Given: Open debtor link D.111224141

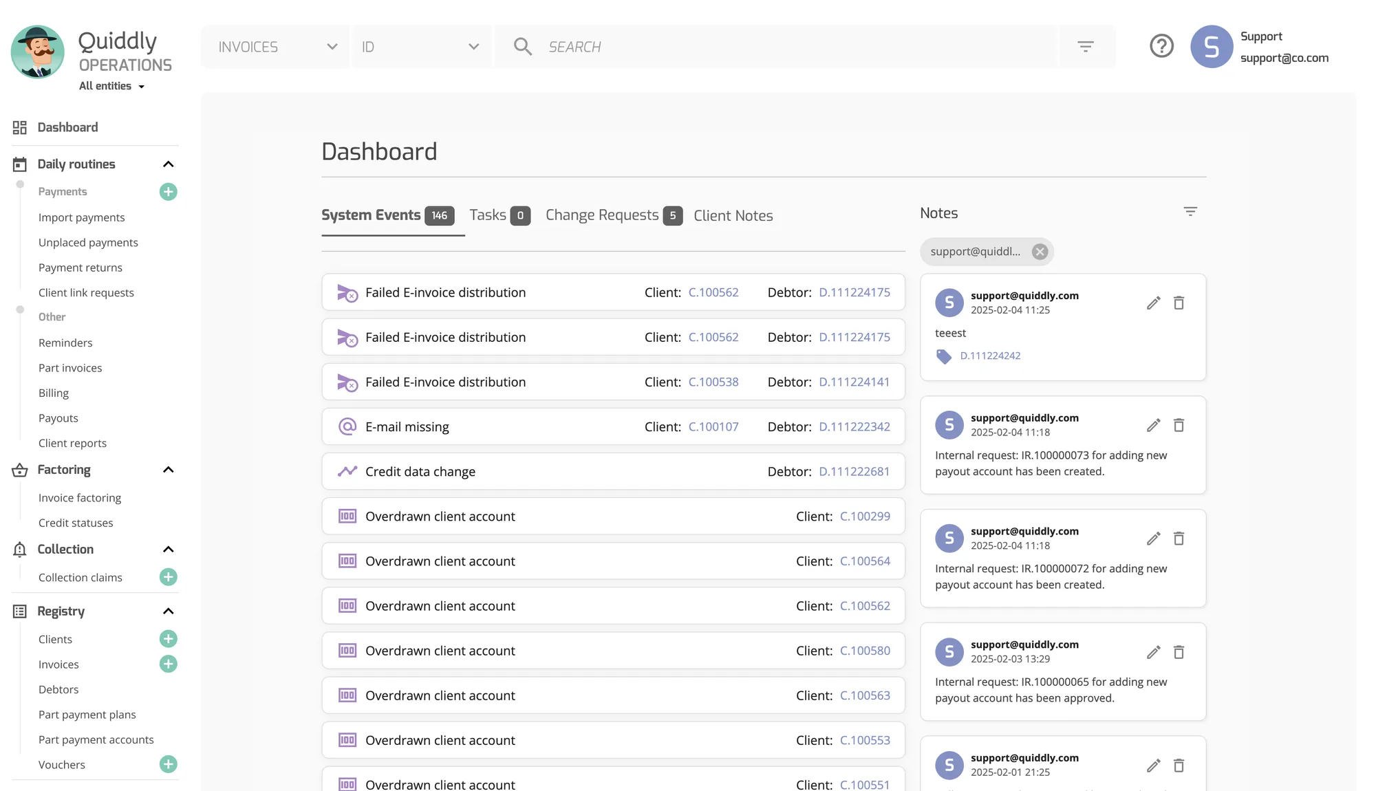Looking at the screenshot, I should 854,382.
